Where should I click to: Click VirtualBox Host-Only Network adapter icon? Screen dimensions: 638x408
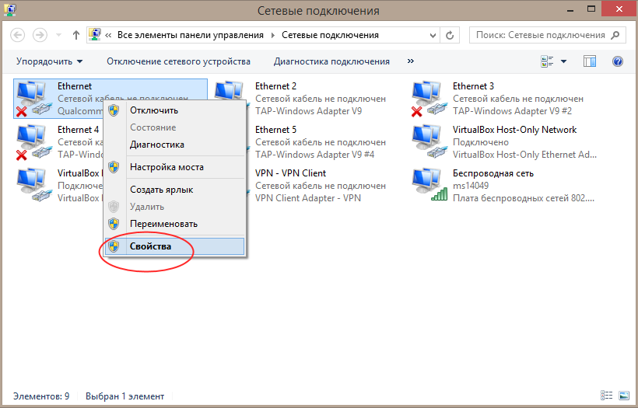(429, 142)
